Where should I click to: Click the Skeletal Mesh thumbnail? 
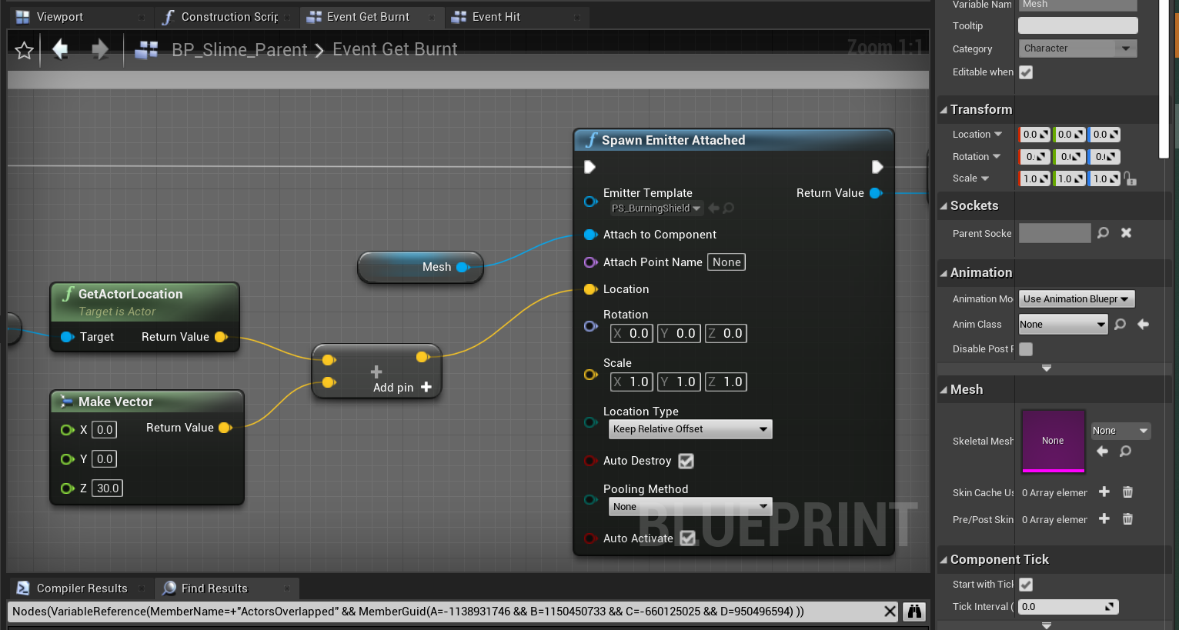tap(1053, 441)
